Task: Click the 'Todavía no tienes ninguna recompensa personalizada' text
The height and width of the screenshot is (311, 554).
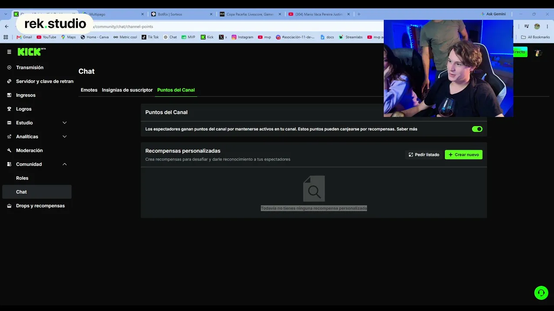Action: click(314, 208)
